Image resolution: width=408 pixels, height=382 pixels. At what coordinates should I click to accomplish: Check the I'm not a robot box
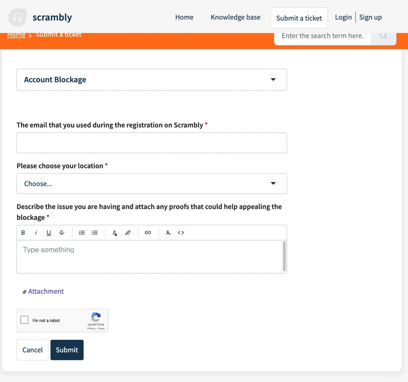click(x=24, y=320)
